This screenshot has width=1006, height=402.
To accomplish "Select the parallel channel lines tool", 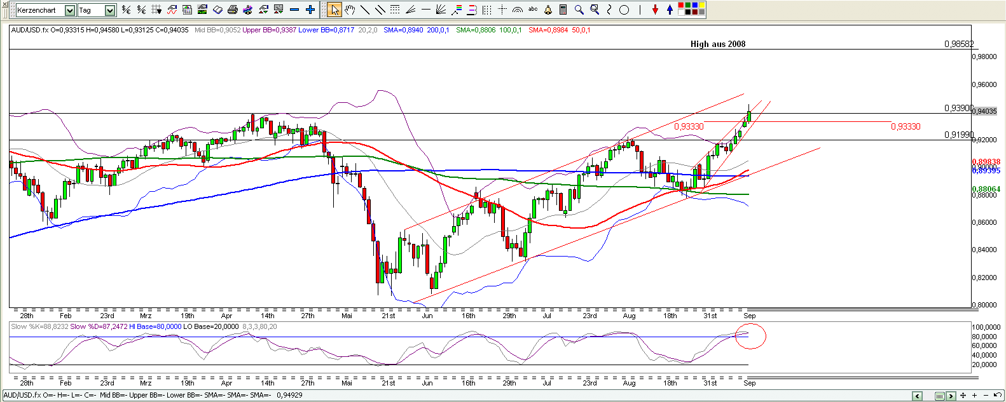I will click(x=380, y=10).
